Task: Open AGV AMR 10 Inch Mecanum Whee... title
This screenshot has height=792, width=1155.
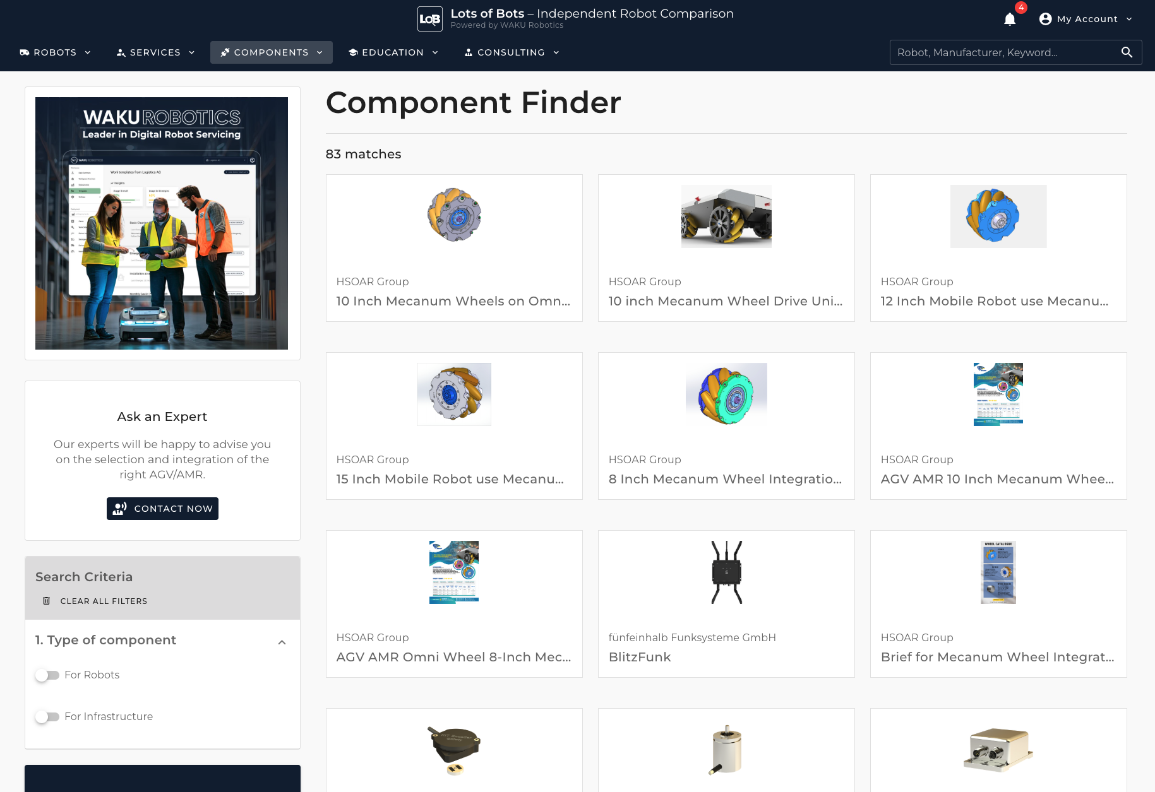Action: (x=998, y=479)
